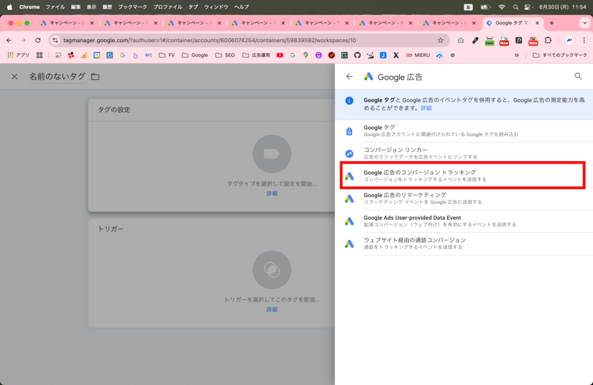Switch to the Google タグ マネージャー browser tab
This screenshot has width=593, height=385.
point(513,23)
